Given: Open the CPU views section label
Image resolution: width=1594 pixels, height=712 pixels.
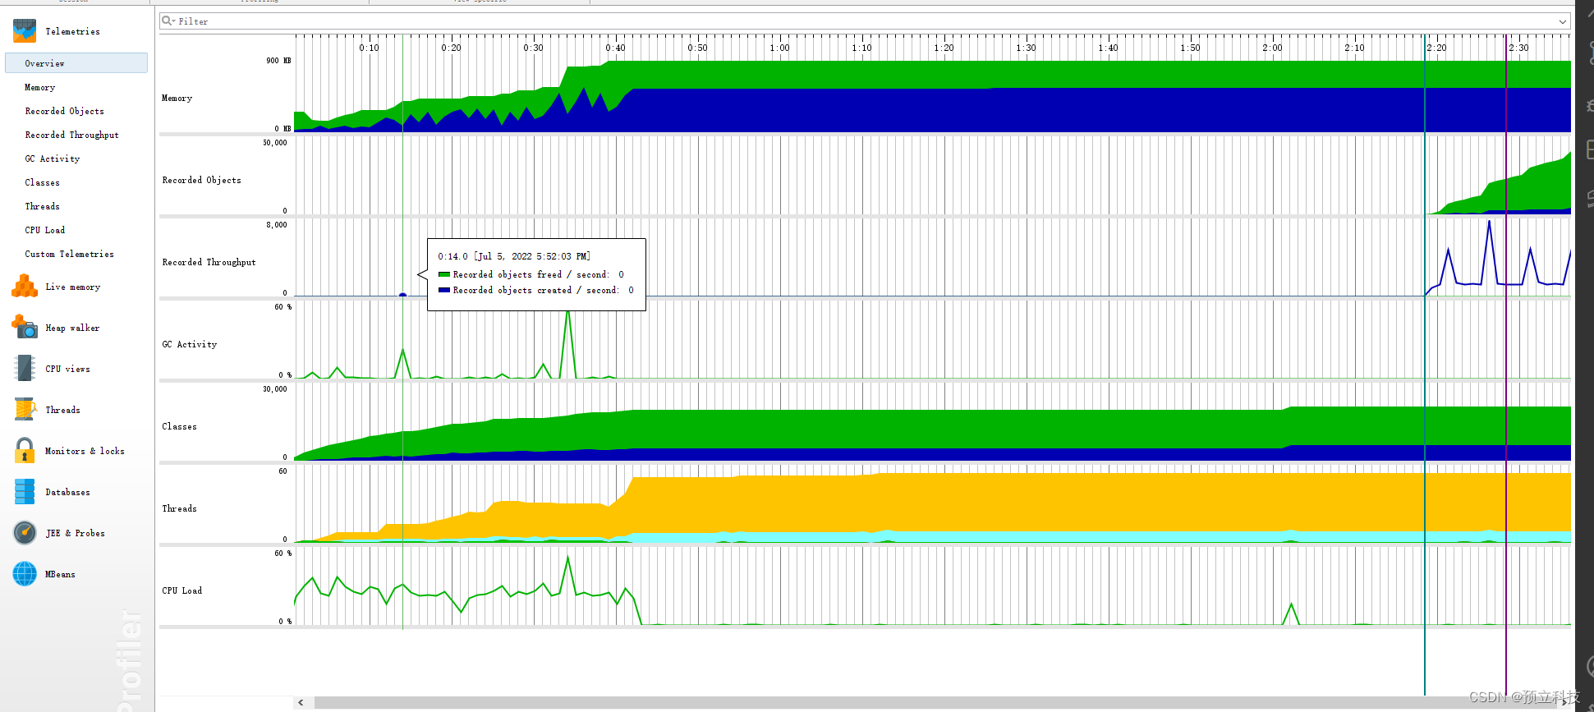Looking at the screenshot, I should tap(67, 369).
